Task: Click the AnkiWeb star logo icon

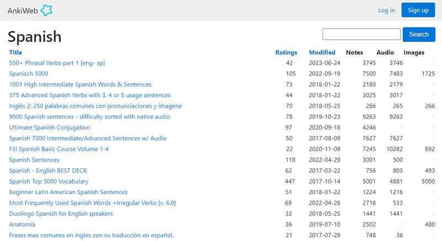Action: [46, 10]
